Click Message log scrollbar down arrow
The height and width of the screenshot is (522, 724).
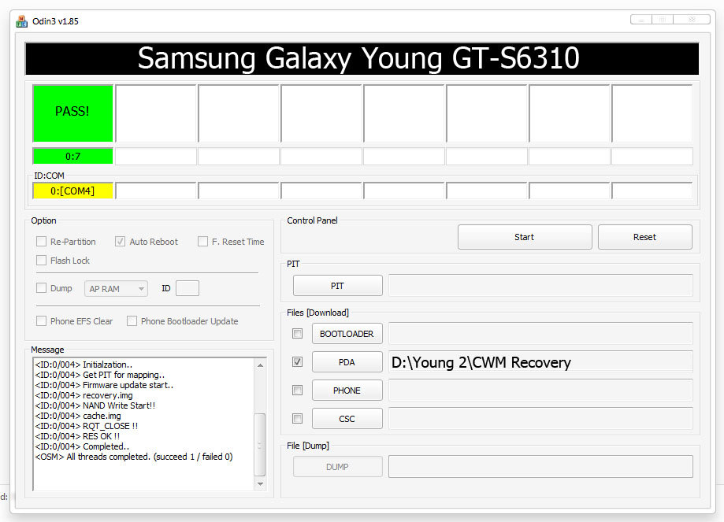point(260,483)
